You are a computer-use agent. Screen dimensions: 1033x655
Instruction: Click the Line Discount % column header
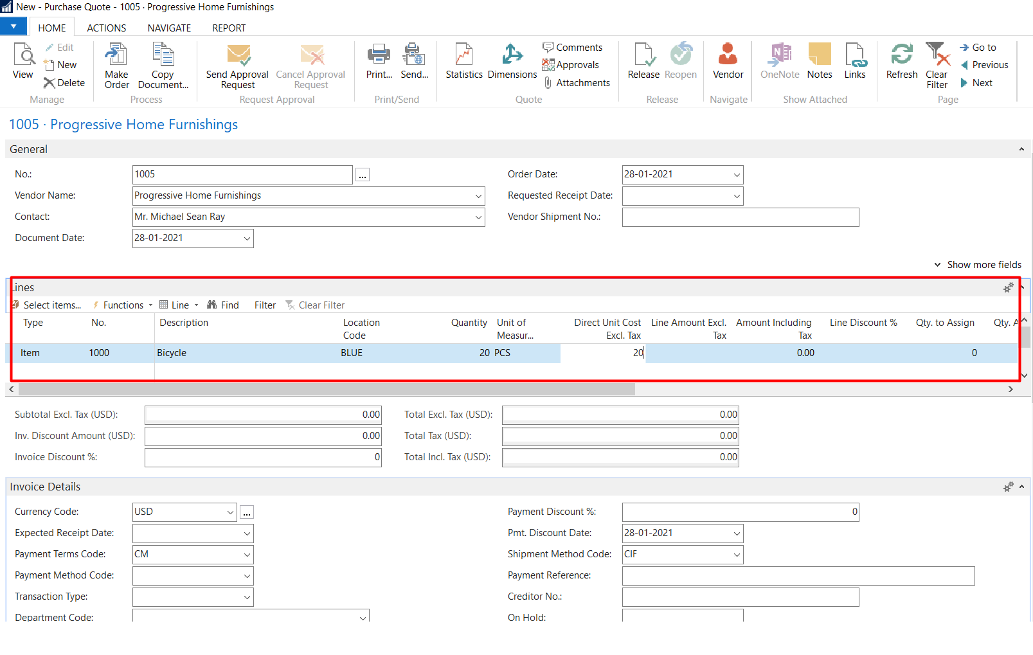[x=863, y=323]
